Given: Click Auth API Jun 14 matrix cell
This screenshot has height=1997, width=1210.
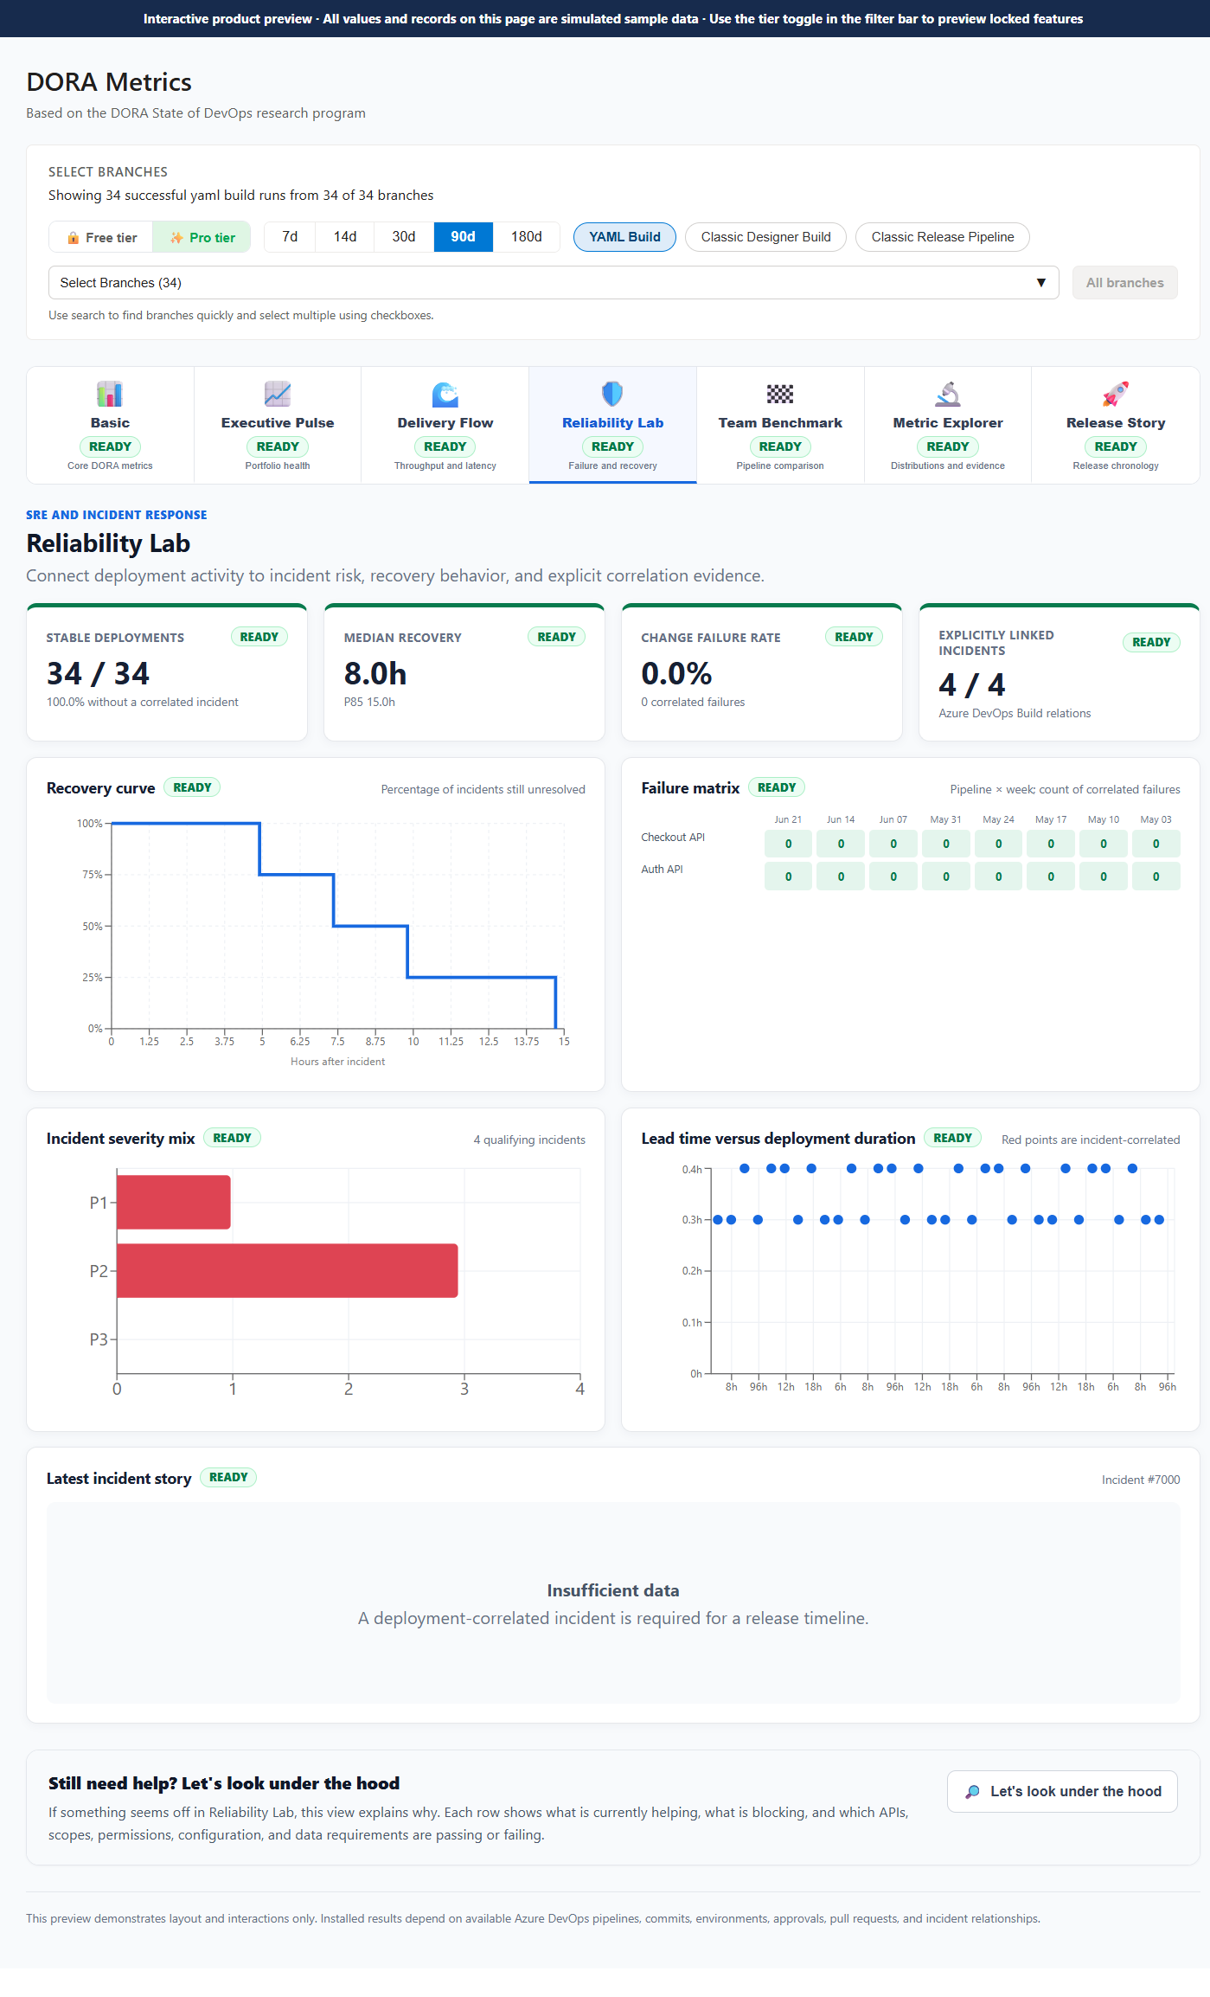Looking at the screenshot, I should tap(841, 876).
